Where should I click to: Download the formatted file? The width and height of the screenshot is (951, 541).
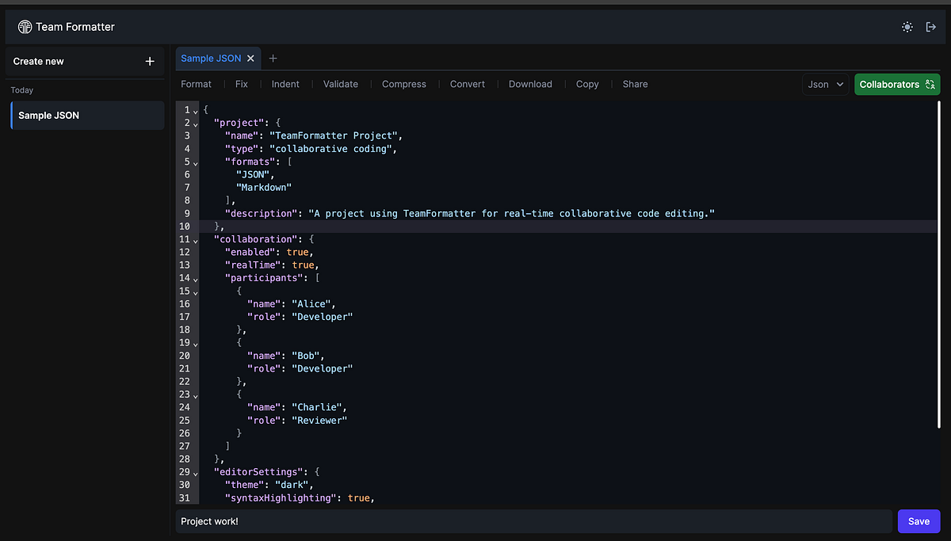click(x=529, y=84)
